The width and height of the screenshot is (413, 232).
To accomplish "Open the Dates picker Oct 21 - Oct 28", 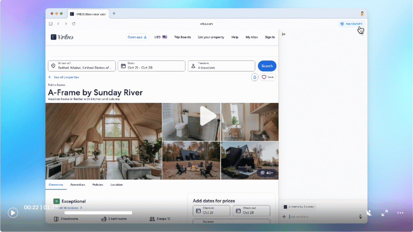I will pyautogui.click(x=151, y=66).
